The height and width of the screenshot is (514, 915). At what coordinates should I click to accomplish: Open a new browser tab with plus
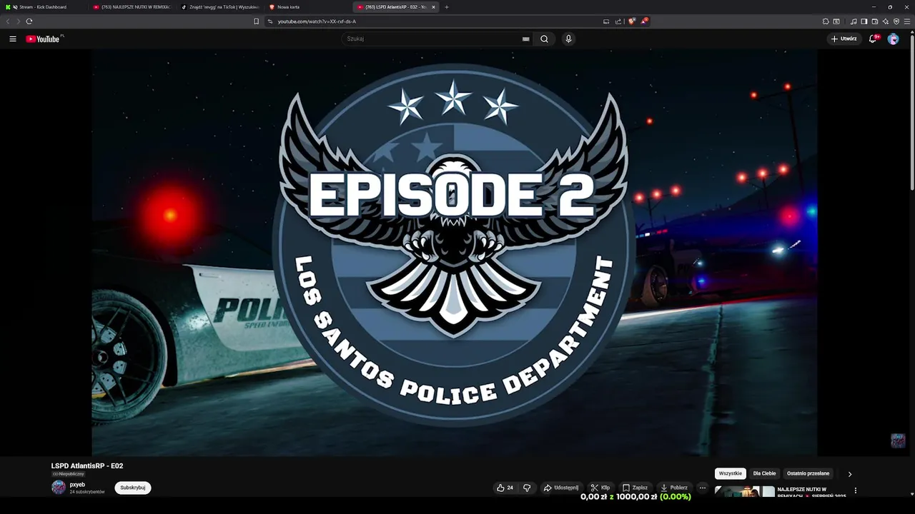(447, 7)
